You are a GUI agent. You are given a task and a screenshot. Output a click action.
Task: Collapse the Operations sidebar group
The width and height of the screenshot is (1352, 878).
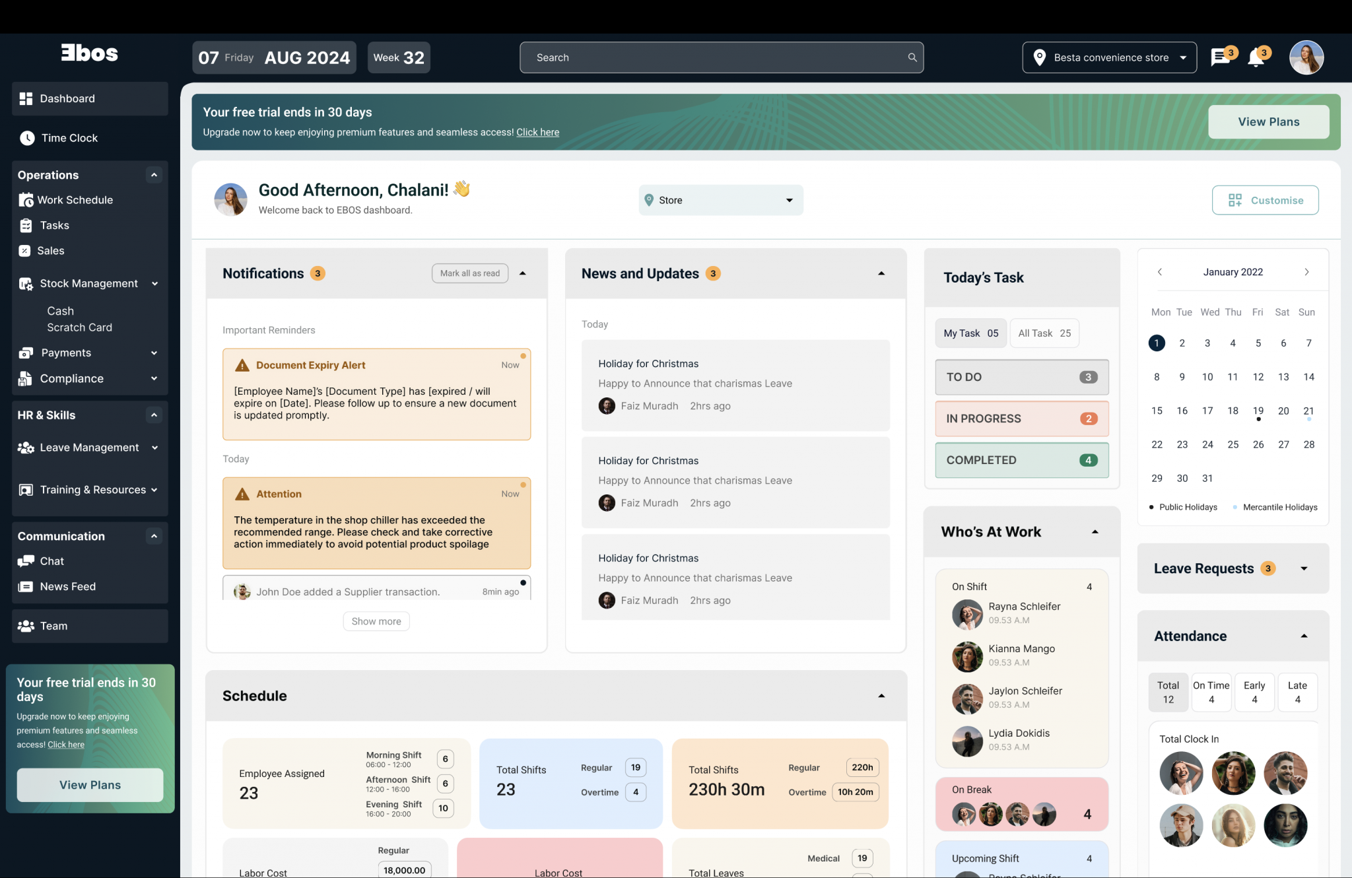click(154, 174)
